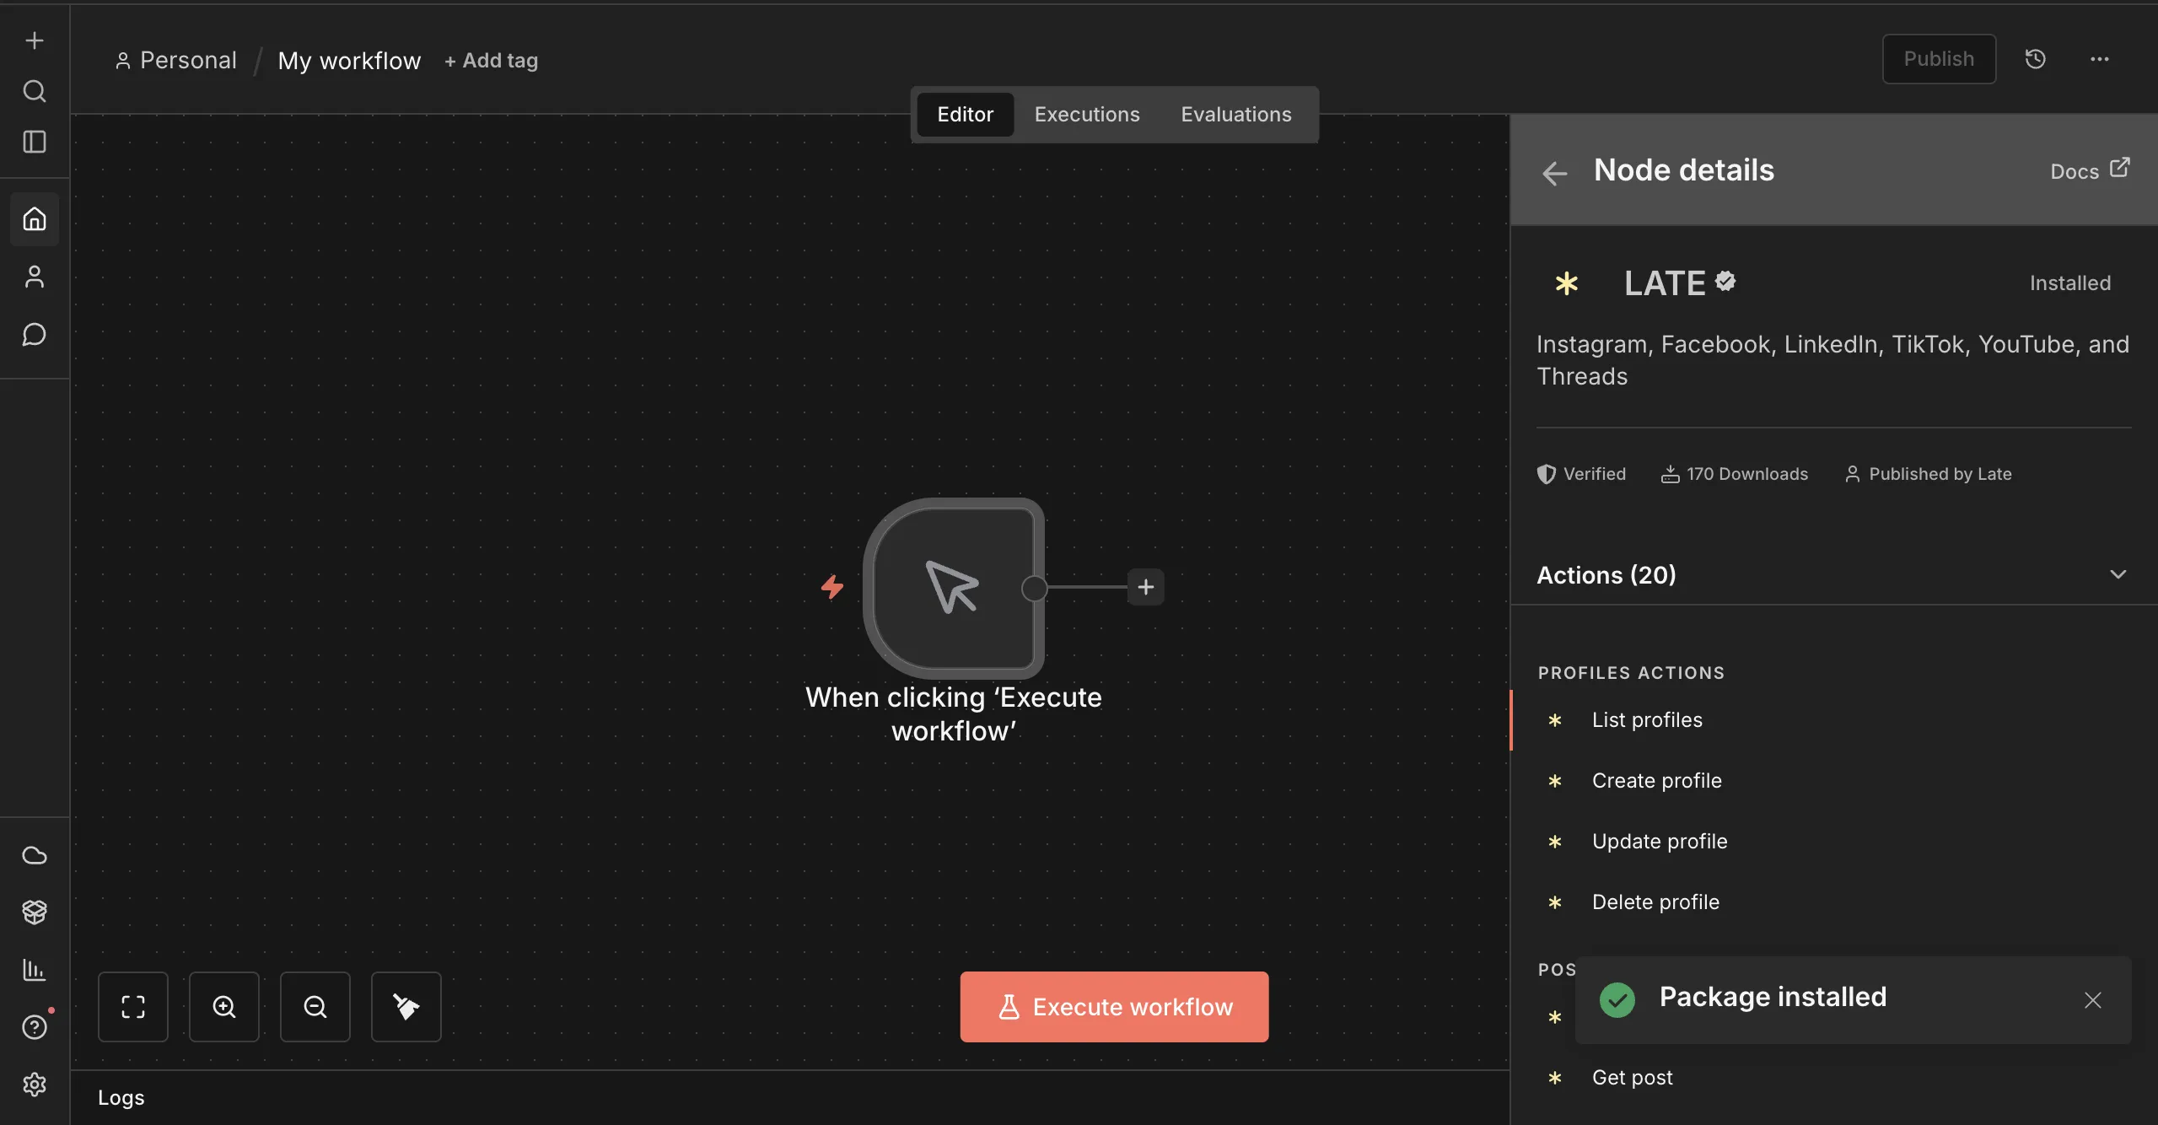Viewport: 2158px width, 1125px height.
Task: Select the Create profile action
Action: coord(1656,781)
